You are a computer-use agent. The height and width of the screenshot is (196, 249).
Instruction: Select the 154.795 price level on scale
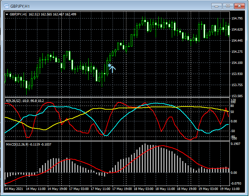tap(238, 18)
